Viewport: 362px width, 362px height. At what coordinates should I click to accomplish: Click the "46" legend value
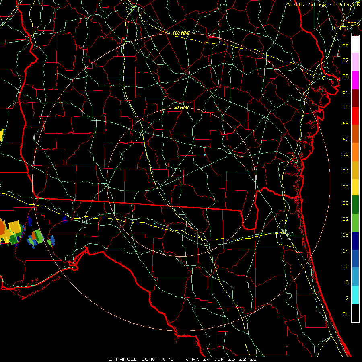[346, 124]
